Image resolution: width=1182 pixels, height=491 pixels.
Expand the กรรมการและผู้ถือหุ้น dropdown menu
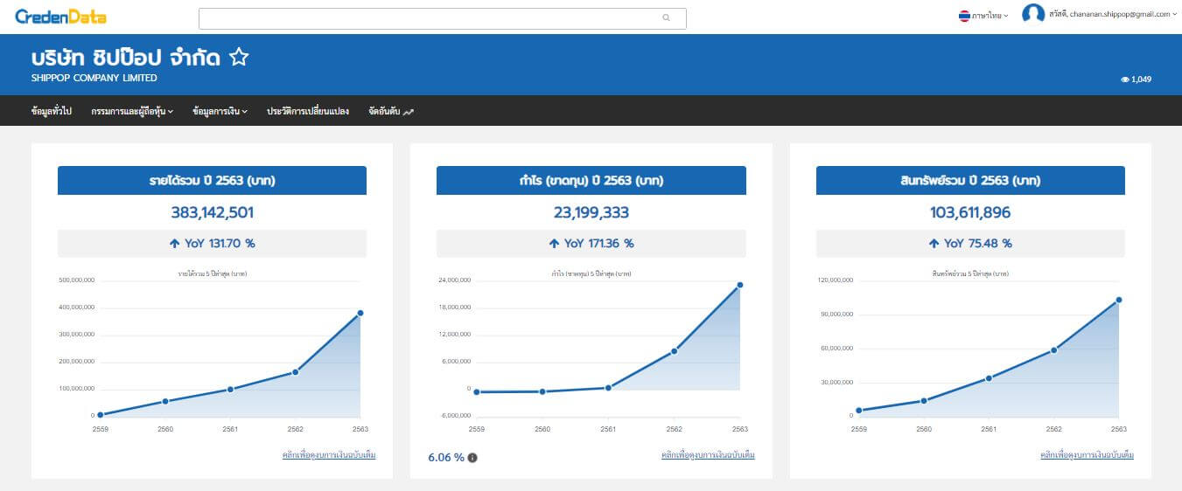132,111
